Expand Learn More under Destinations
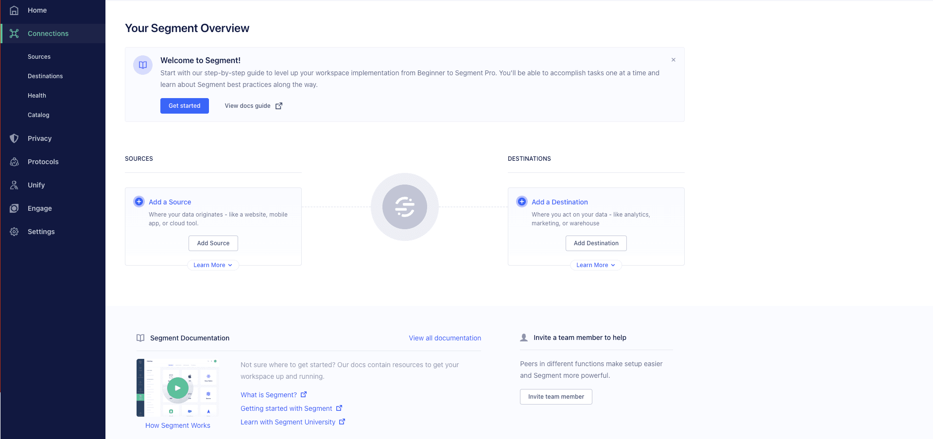The image size is (933, 439). pyautogui.click(x=596, y=265)
